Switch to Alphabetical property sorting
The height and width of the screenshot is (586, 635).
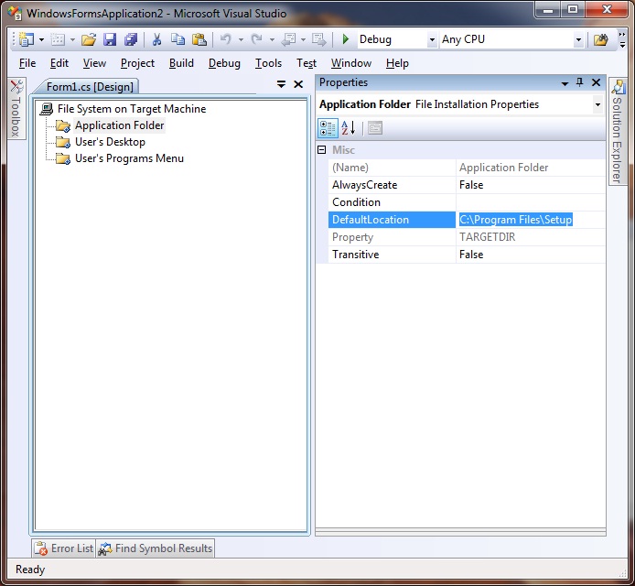(348, 128)
